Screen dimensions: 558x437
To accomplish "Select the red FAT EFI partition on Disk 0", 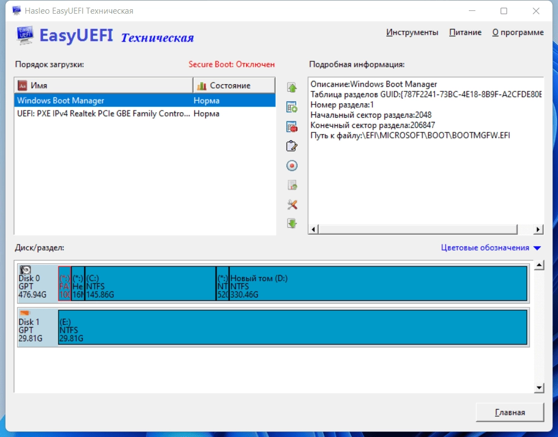I will pyautogui.click(x=65, y=284).
